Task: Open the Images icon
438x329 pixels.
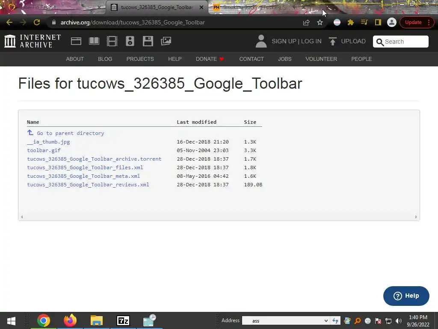Action: pyautogui.click(x=166, y=41)
